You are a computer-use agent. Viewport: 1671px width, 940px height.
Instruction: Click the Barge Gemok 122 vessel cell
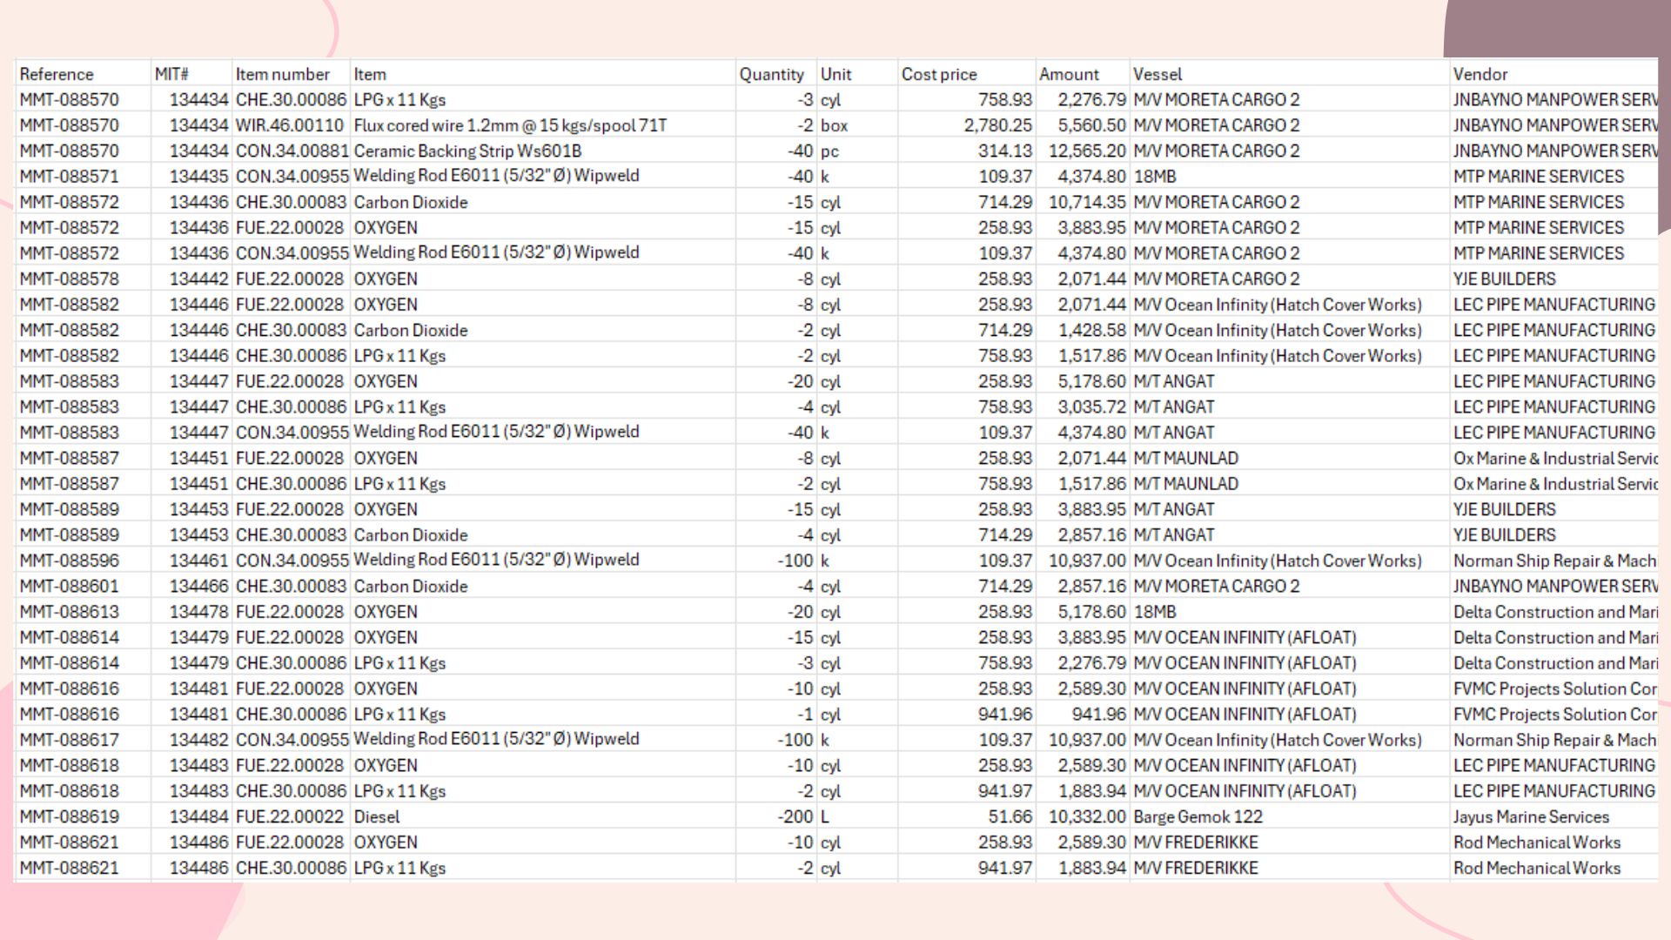(1198, 816)
